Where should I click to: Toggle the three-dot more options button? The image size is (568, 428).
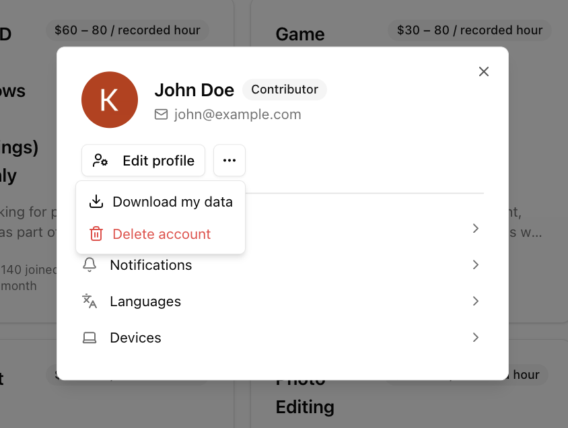click(x=229, y=160)
